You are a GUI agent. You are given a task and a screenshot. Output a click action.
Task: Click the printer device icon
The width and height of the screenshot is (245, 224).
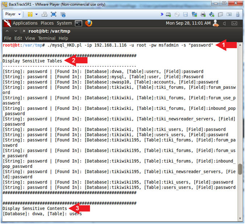[x=203, y=14]
